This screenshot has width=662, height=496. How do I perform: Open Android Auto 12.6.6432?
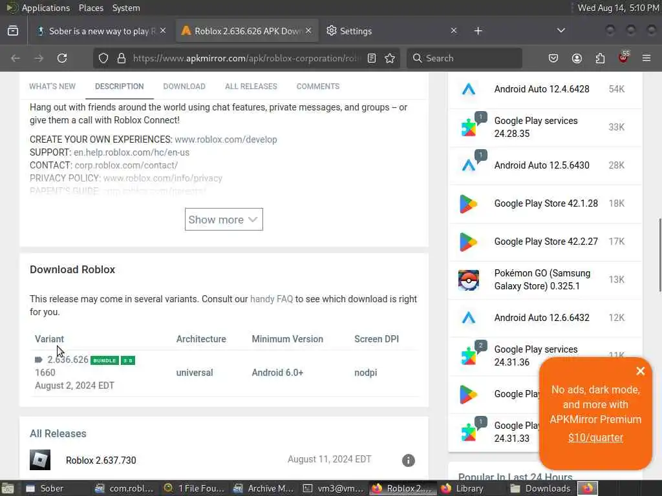tap(542, 318)
